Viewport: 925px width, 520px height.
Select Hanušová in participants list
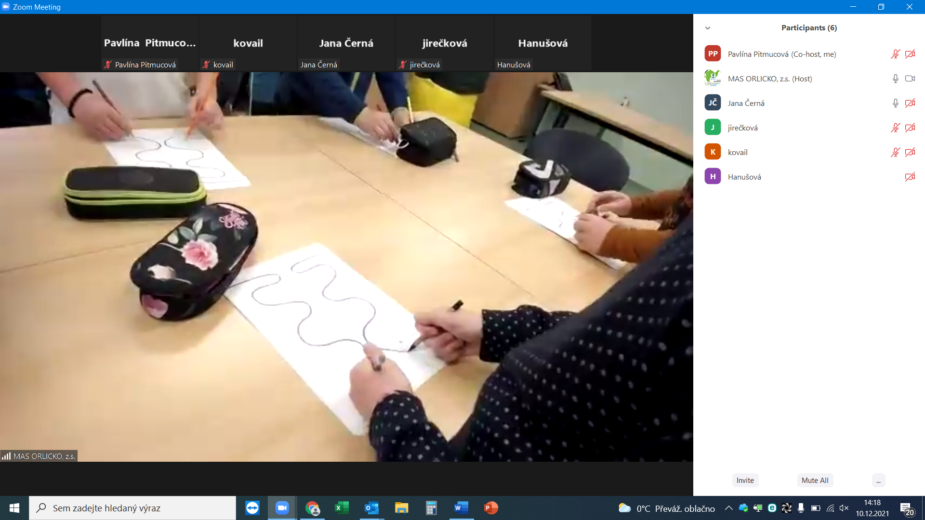(x=744, y=177)
